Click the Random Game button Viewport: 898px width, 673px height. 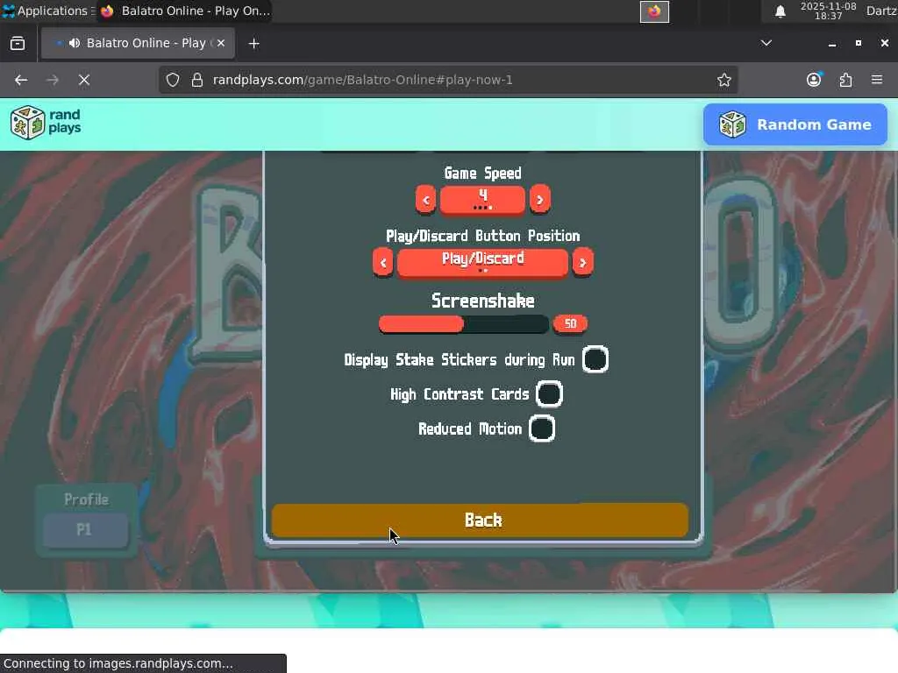795,124
